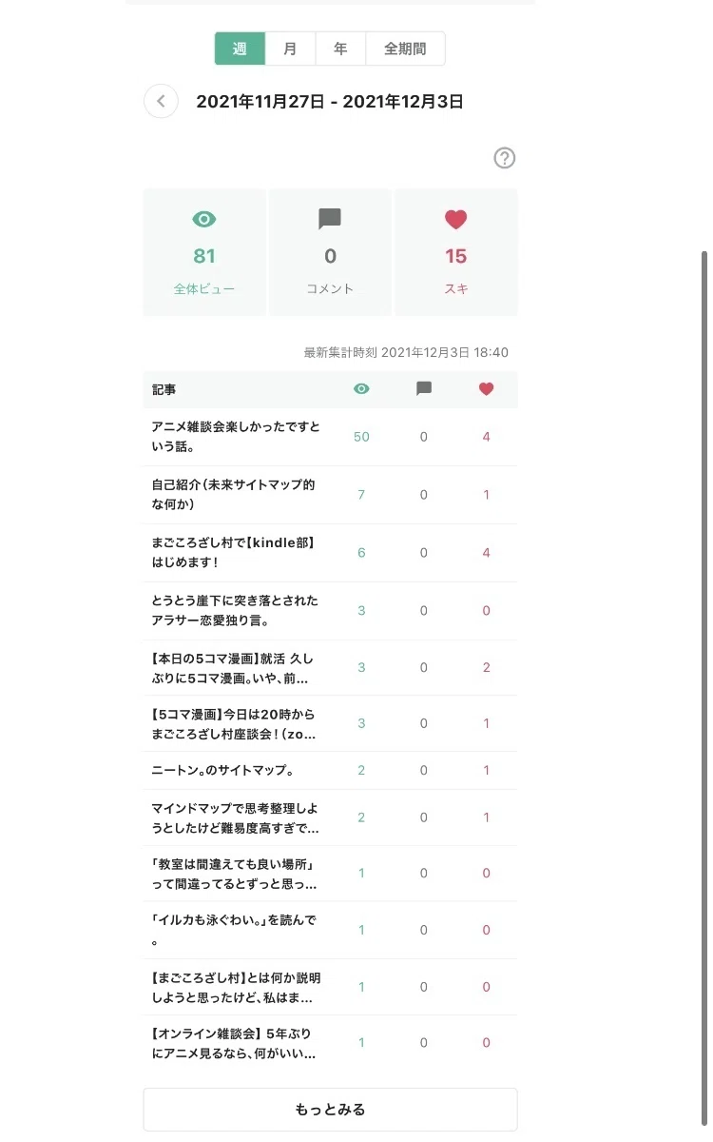
Task: Sort by likes using table header heart icon
Action: click(x=486, y=389)
